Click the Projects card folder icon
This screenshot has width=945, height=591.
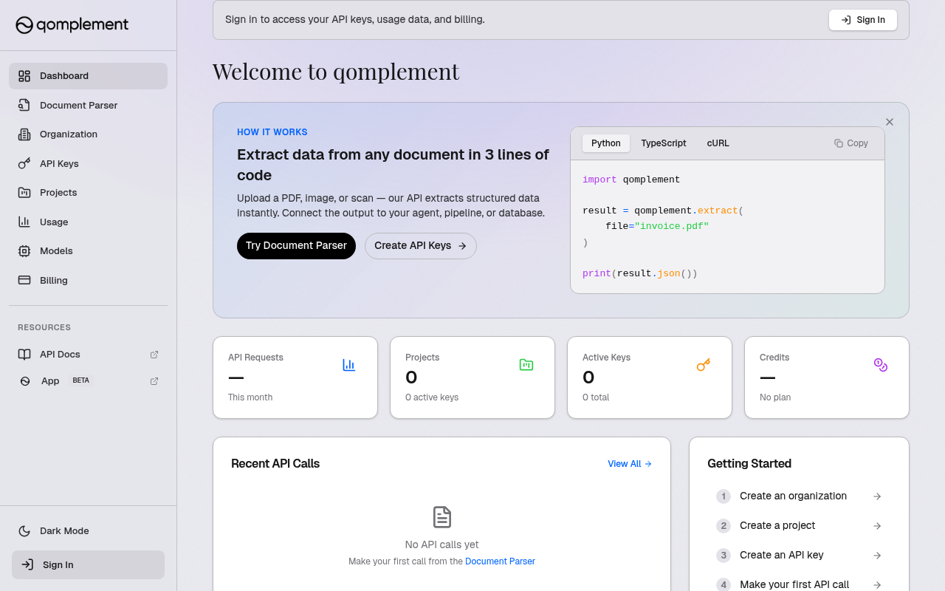point(526,365)
